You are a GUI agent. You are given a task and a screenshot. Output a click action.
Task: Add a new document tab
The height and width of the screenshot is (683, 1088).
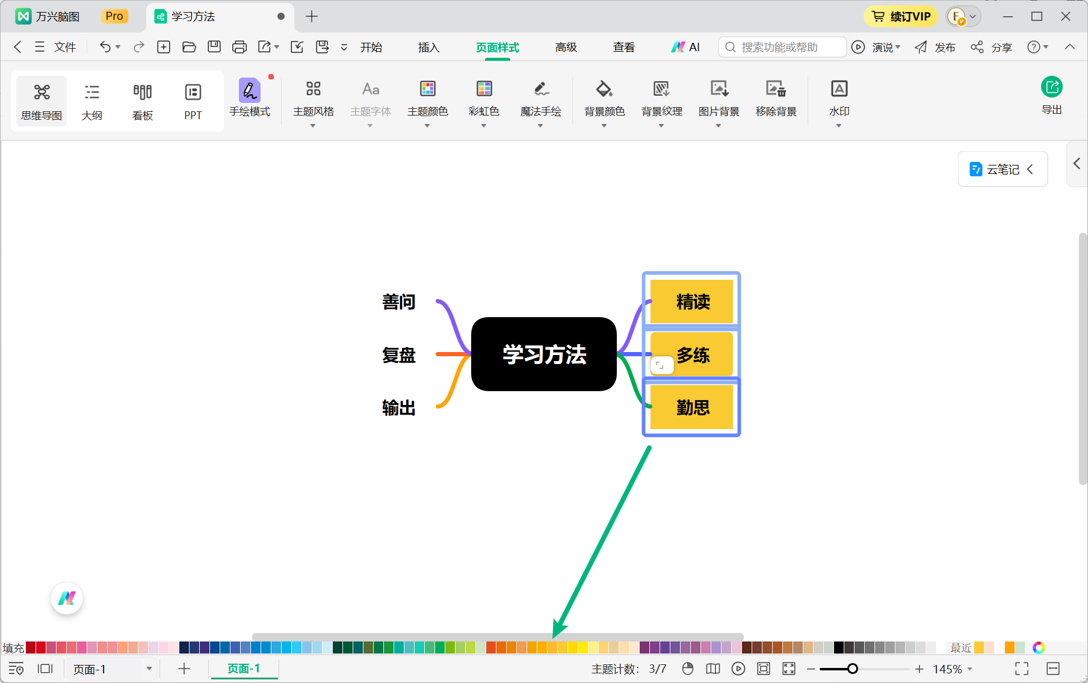pyautogui.click(x=312, y=16)
